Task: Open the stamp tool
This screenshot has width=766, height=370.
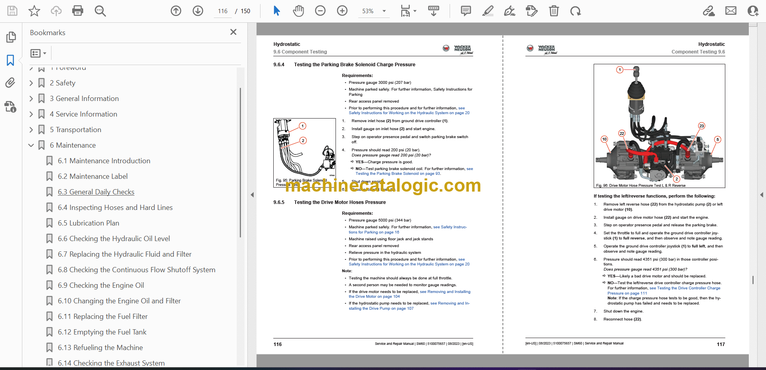Action: click(531, 11)
